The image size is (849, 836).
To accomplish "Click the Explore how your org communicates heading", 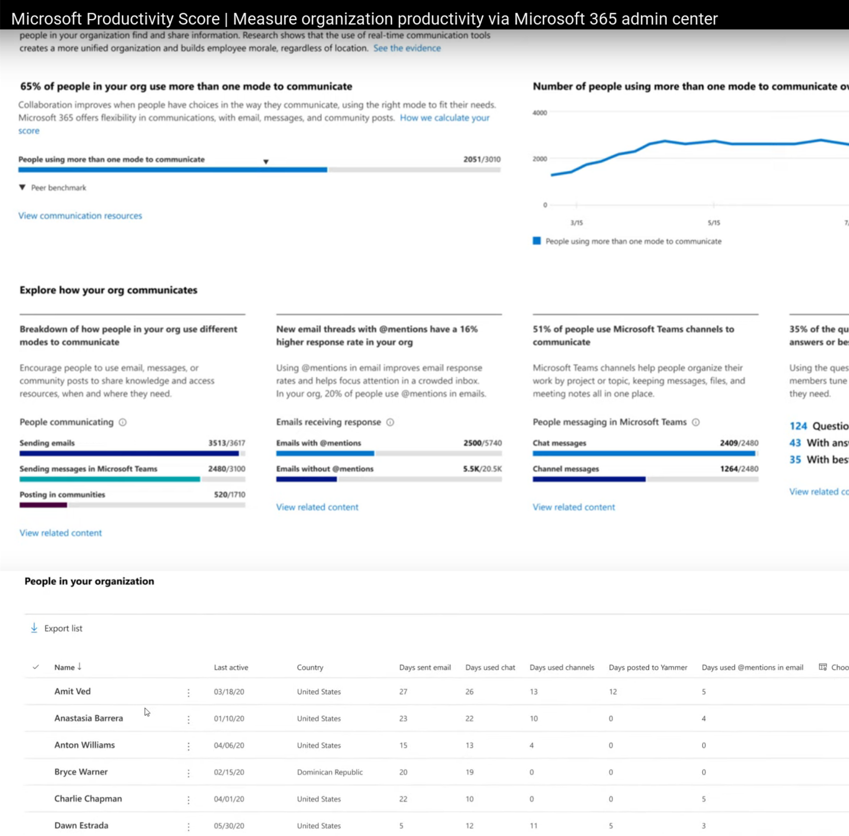I will (x=108, y=290).
